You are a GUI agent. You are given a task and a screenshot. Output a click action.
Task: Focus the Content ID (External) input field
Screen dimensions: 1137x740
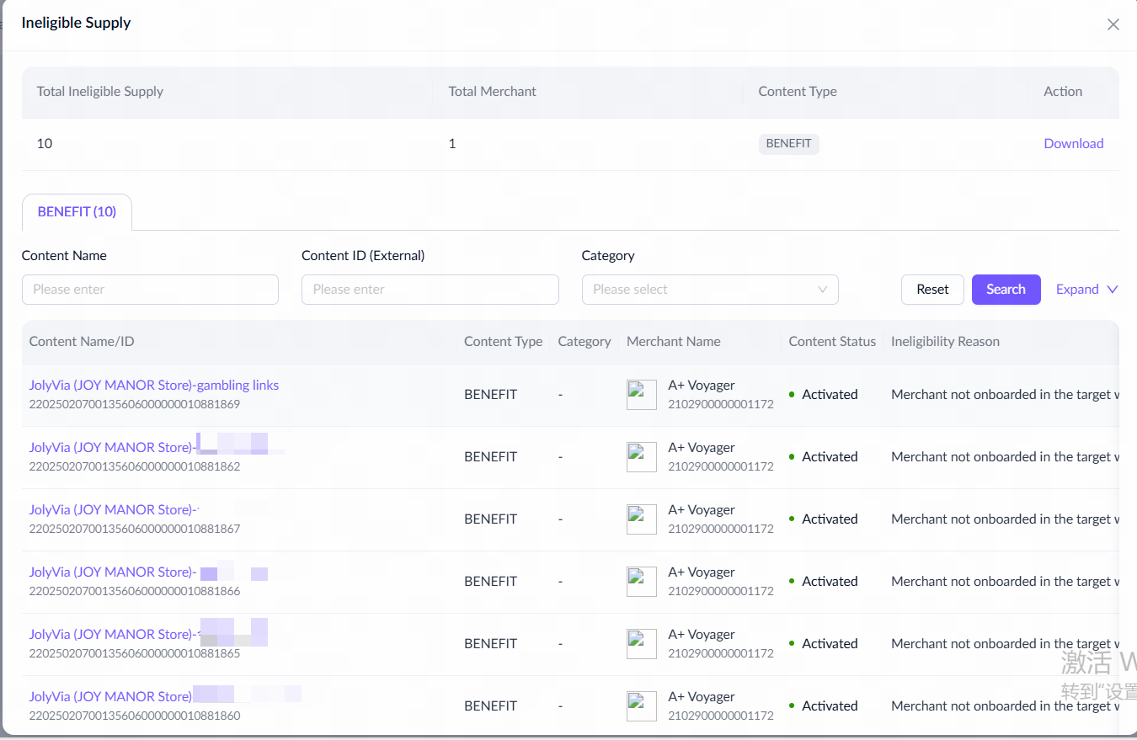[430, 290]
